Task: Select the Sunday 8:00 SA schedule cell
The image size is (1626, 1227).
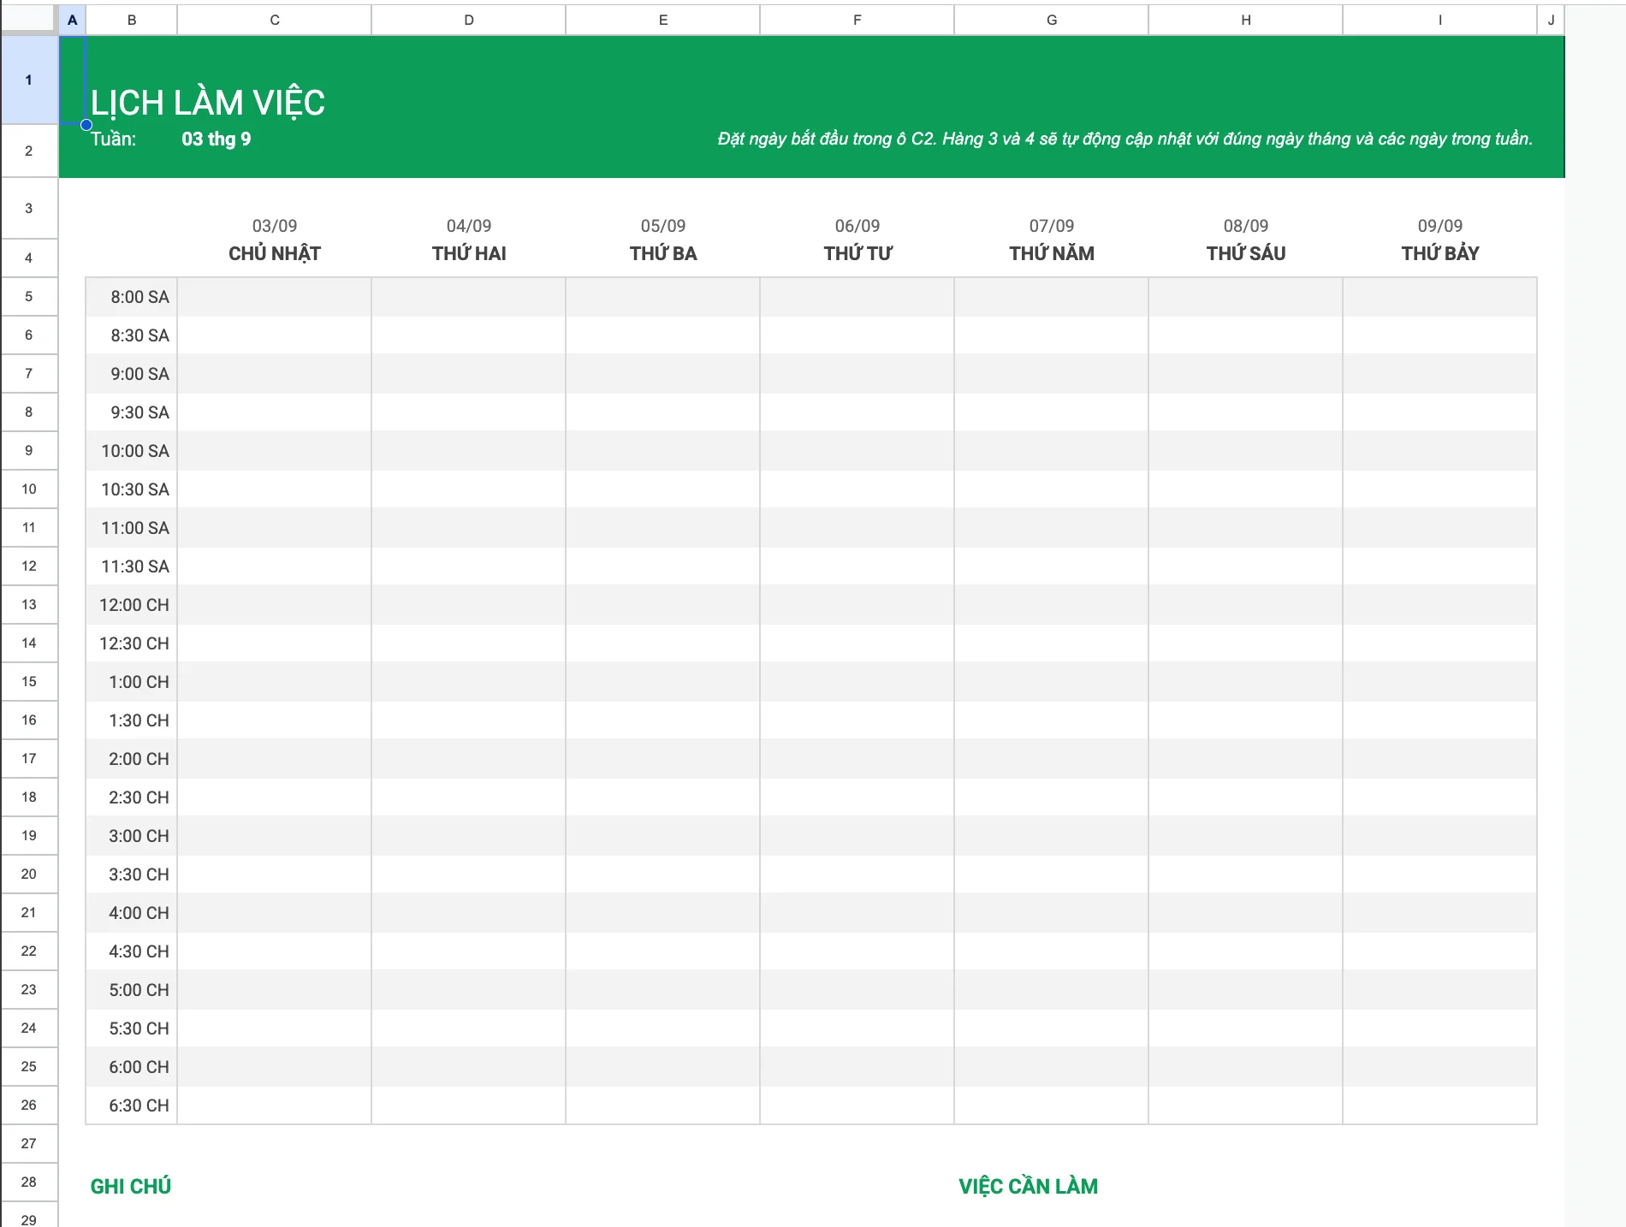Action: click(x=275, y=297)
